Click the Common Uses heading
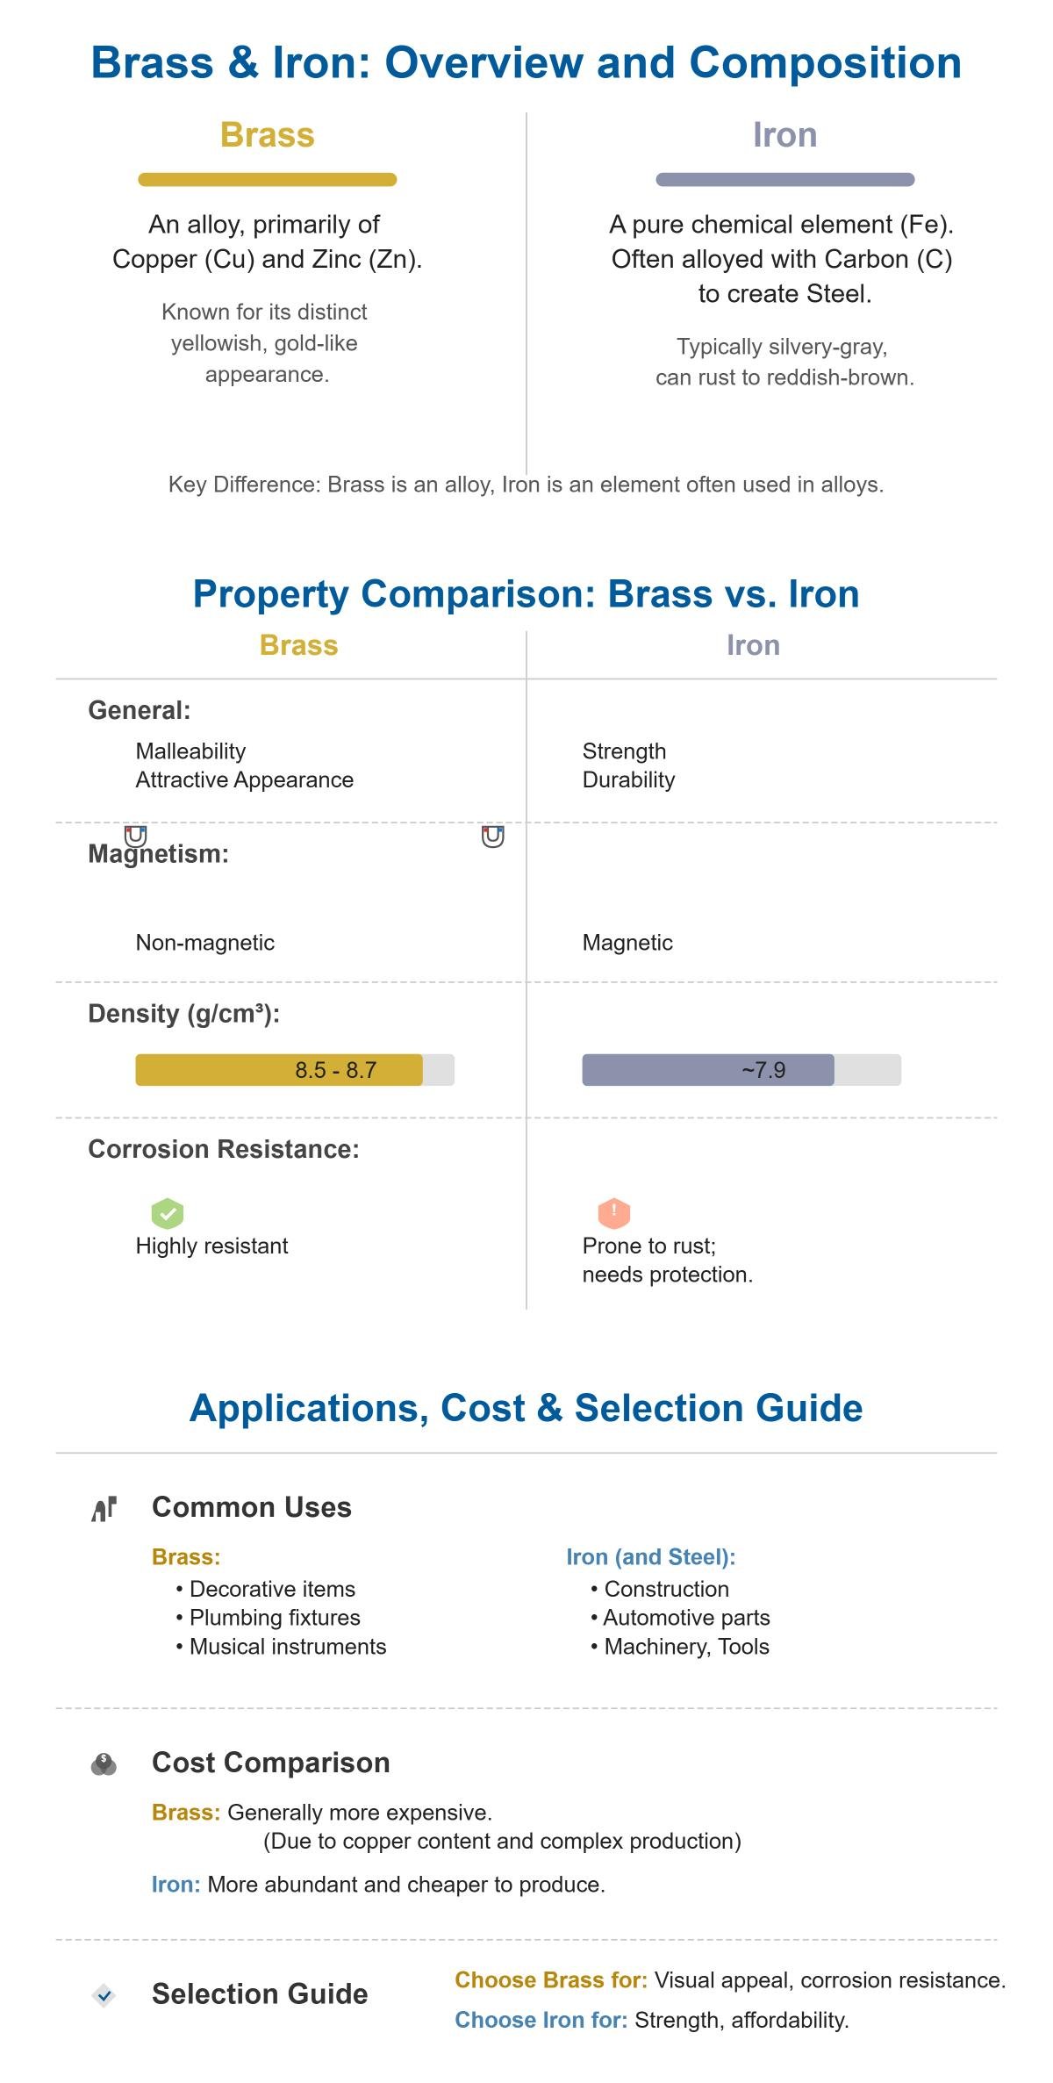The width and height of the screenshot is (1053, 2083). (x=252, y=1507)
